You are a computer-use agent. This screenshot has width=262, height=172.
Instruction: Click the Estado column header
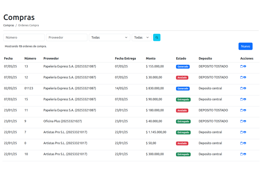coord(181,58)
